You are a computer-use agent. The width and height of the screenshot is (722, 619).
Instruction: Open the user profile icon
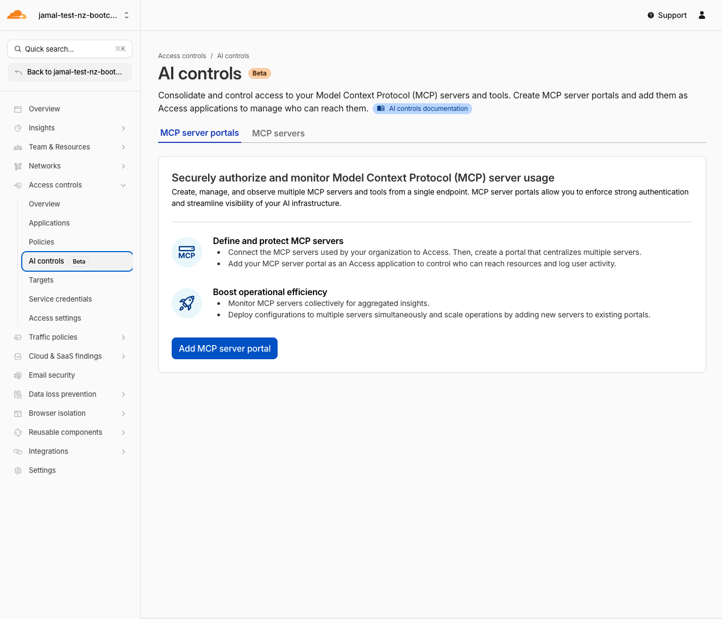point(702,15)
